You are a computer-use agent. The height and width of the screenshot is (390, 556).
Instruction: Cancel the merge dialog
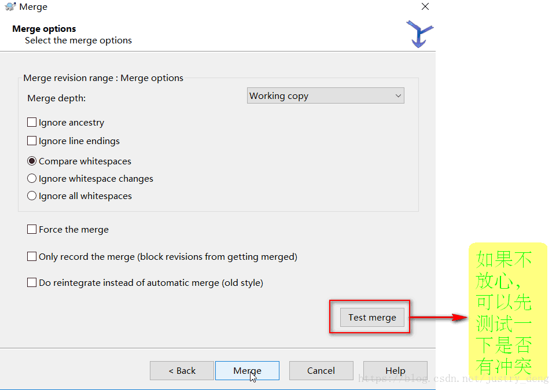click(321, 370)
